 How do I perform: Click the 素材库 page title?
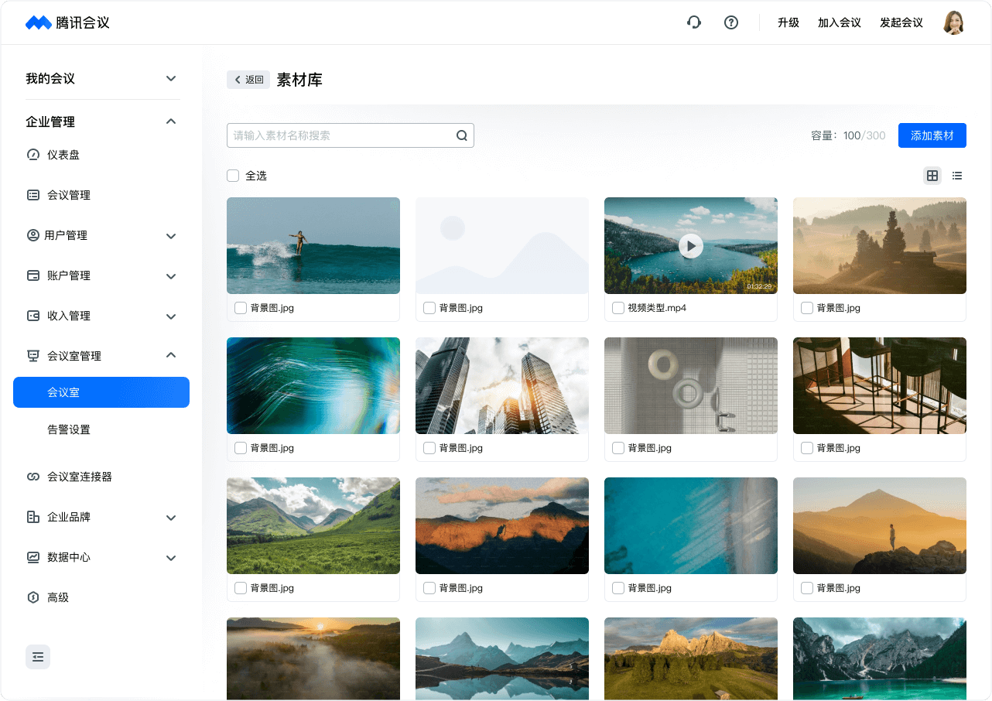[299, 80]
